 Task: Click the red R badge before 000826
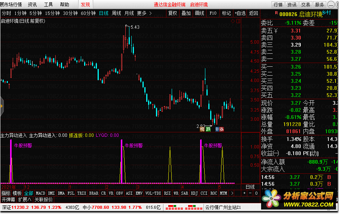276,13
